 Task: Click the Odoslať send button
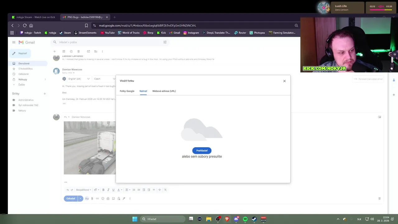[x=71, y=198]
